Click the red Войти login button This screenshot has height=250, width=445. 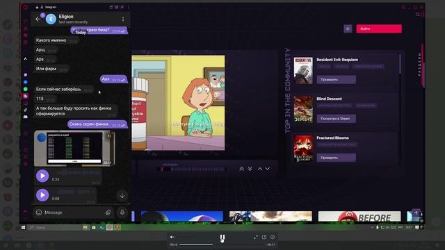379,28
